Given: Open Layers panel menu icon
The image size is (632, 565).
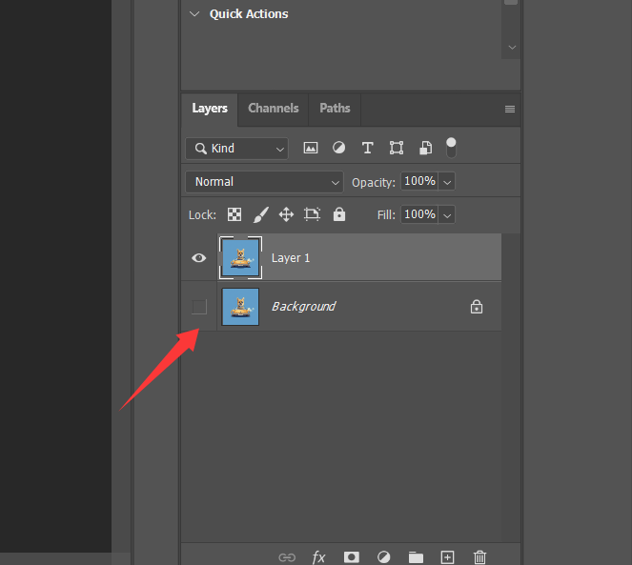Looking at the screenshot, I should pos(510,110).
